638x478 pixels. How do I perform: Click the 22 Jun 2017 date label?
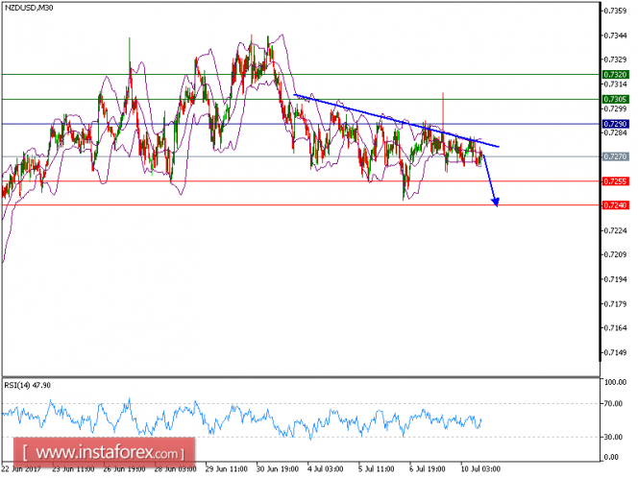(23, 470)
